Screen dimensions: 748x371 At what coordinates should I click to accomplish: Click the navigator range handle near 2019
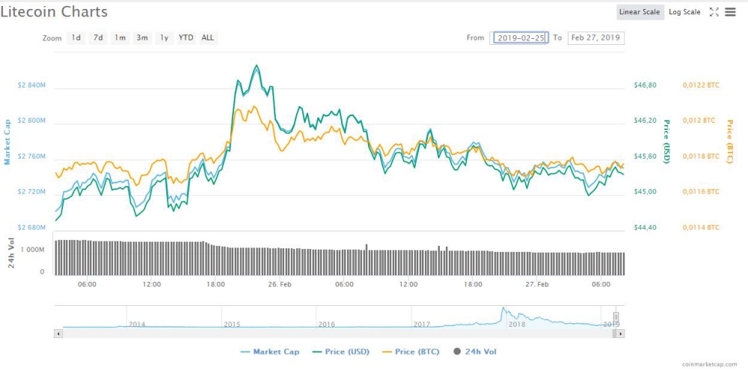617,317
